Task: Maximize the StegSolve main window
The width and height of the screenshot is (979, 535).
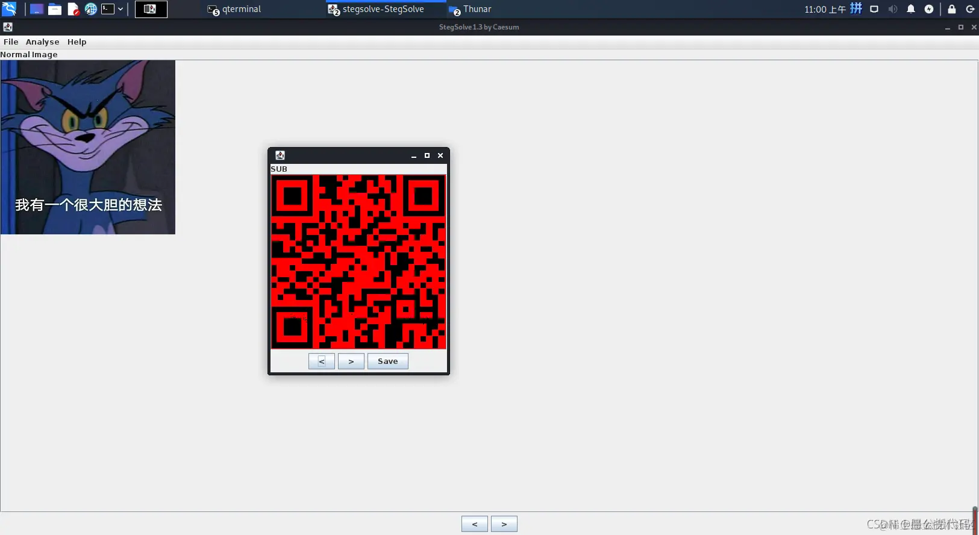Action: (961, 27)
